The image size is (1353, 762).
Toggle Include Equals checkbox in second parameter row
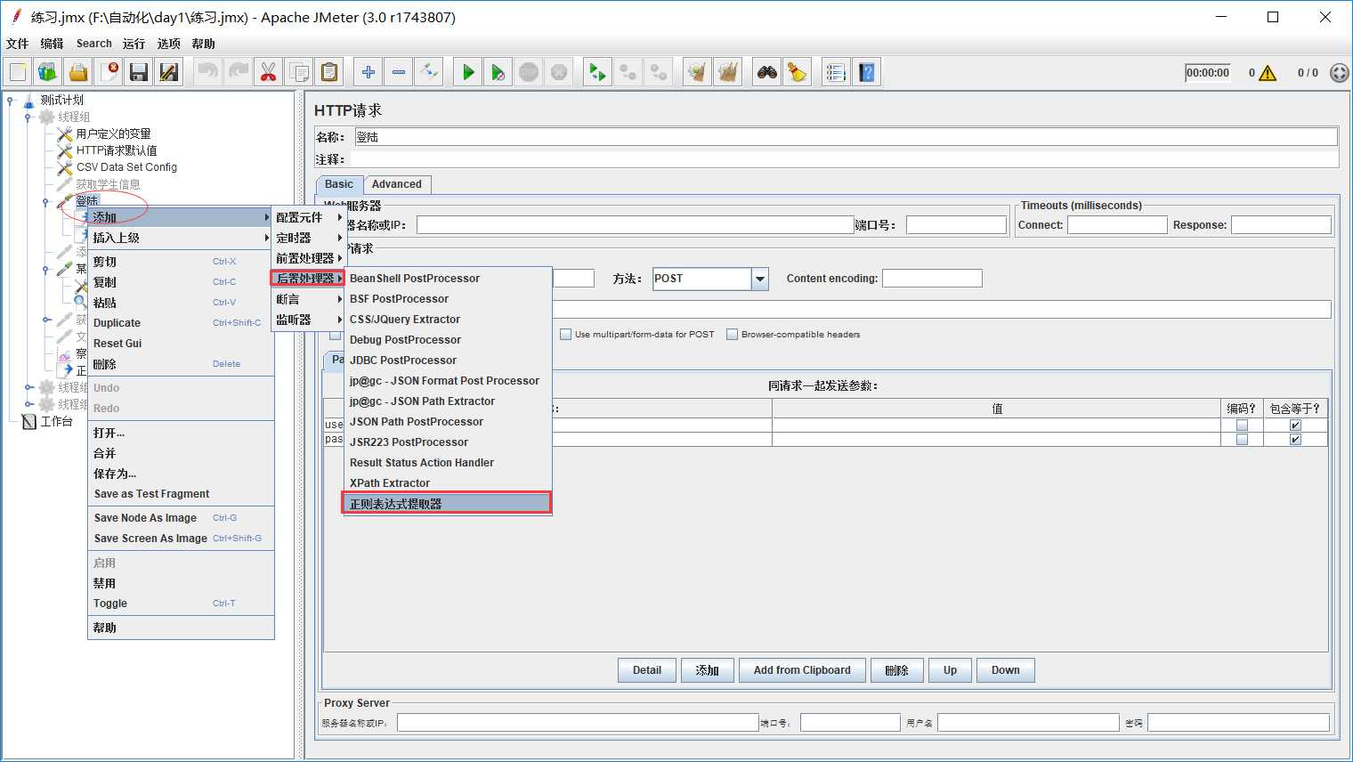pos(1295,440)
